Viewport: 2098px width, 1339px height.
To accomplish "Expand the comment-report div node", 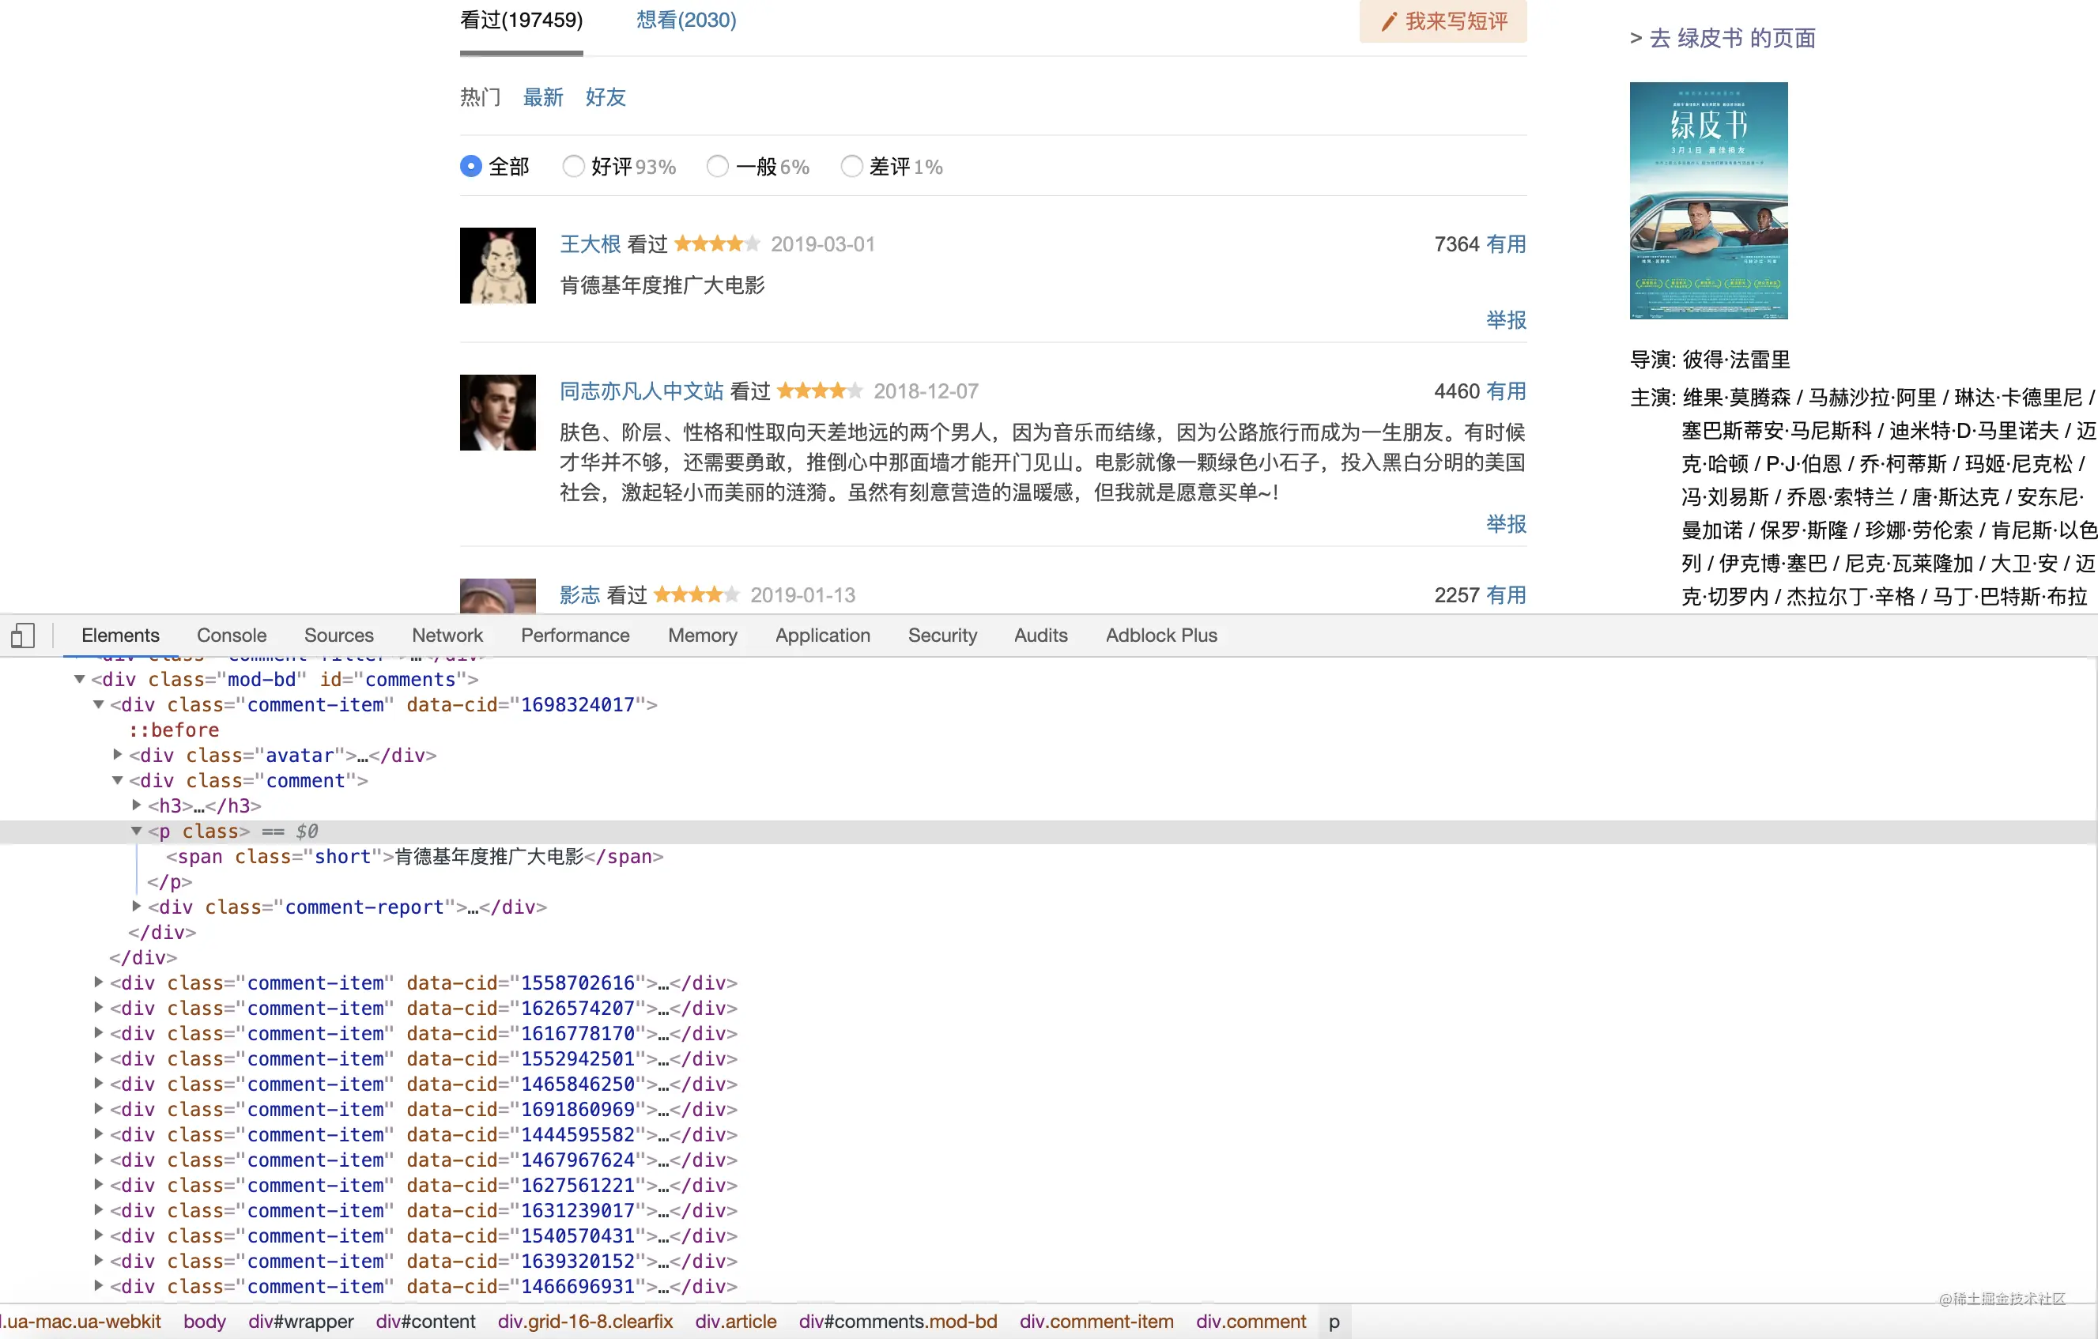I will (x=137, y=906).
